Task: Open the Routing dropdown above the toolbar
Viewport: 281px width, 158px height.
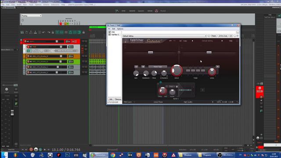Action: [x=31, y=16]
